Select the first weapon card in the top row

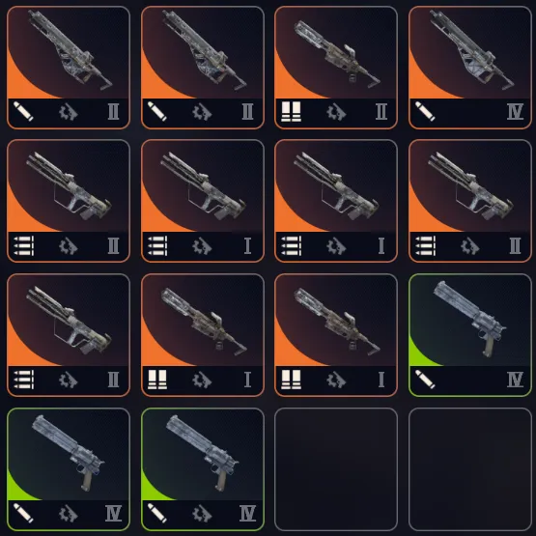69,68
